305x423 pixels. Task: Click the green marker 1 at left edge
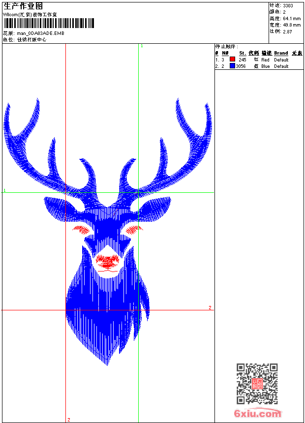[4, 190]
